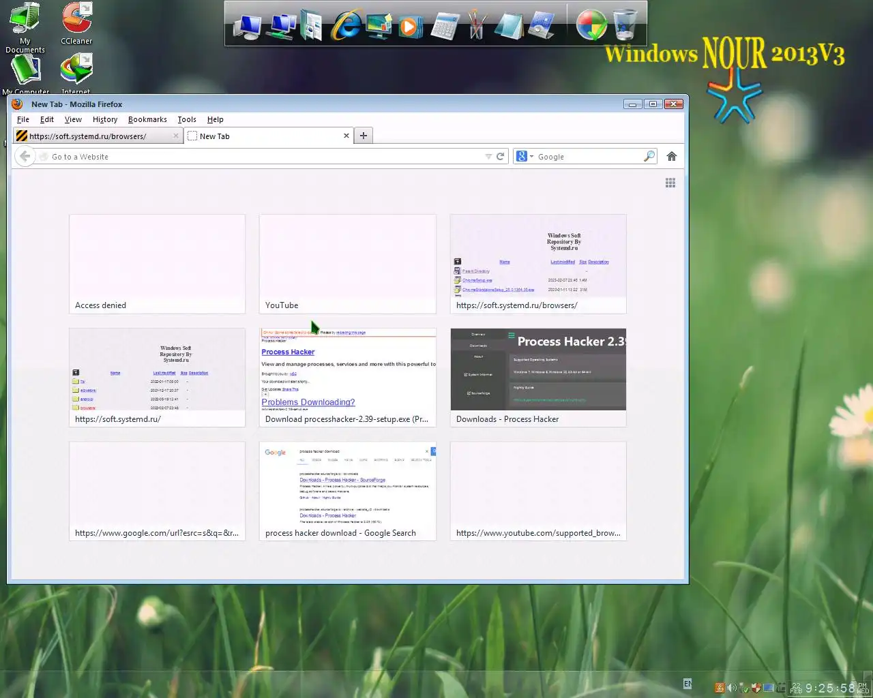This screenshot has width=873, height=698.
Task: Open the Tools menu
Action: coord(187,119)
